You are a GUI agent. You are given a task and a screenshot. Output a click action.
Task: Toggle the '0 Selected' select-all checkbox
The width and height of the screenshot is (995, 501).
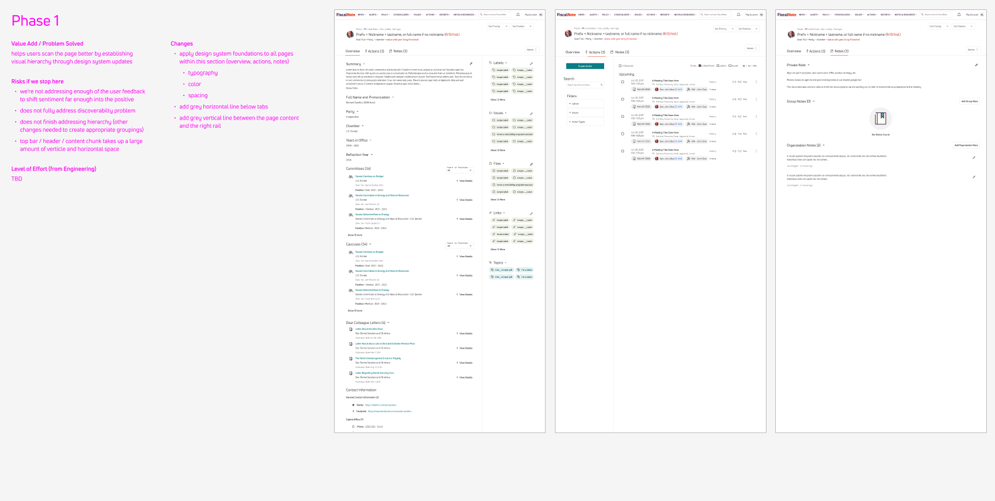click(620, 66)
